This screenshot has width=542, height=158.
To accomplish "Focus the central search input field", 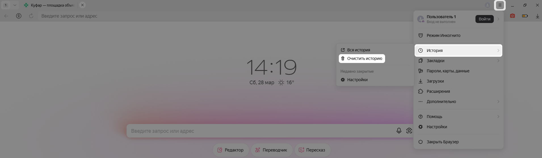I will tap(260, 131).
